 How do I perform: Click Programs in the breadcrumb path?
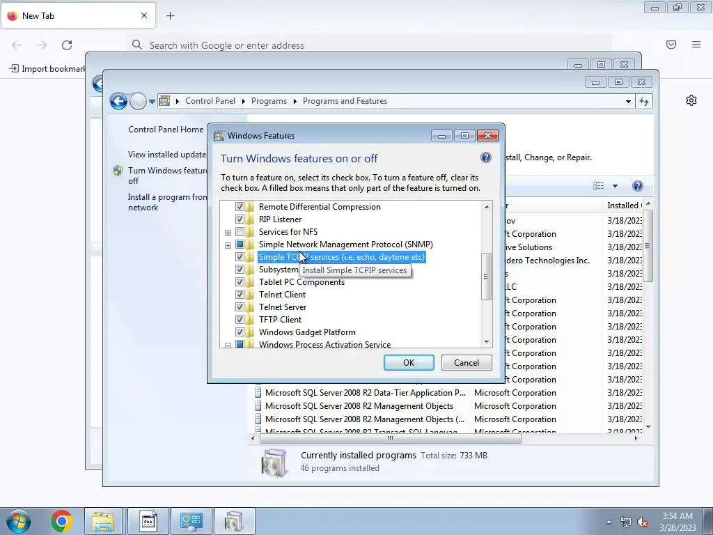(269, 101)
